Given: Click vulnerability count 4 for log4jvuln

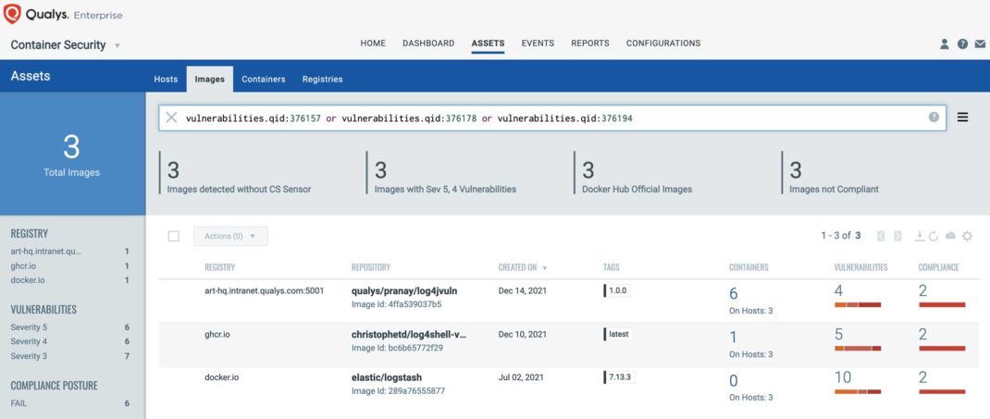Looking at the screenshot, I should [x=838, y=291].
